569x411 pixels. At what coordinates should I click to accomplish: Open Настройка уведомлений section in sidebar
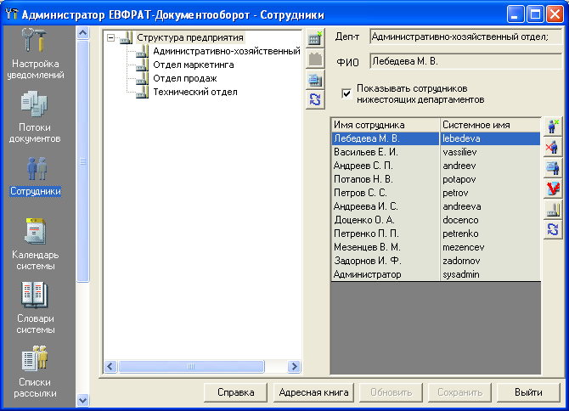tap(35, 53)
